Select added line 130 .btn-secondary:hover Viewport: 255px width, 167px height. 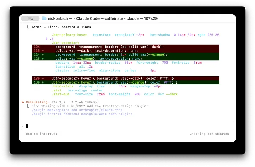click(125, 82)
